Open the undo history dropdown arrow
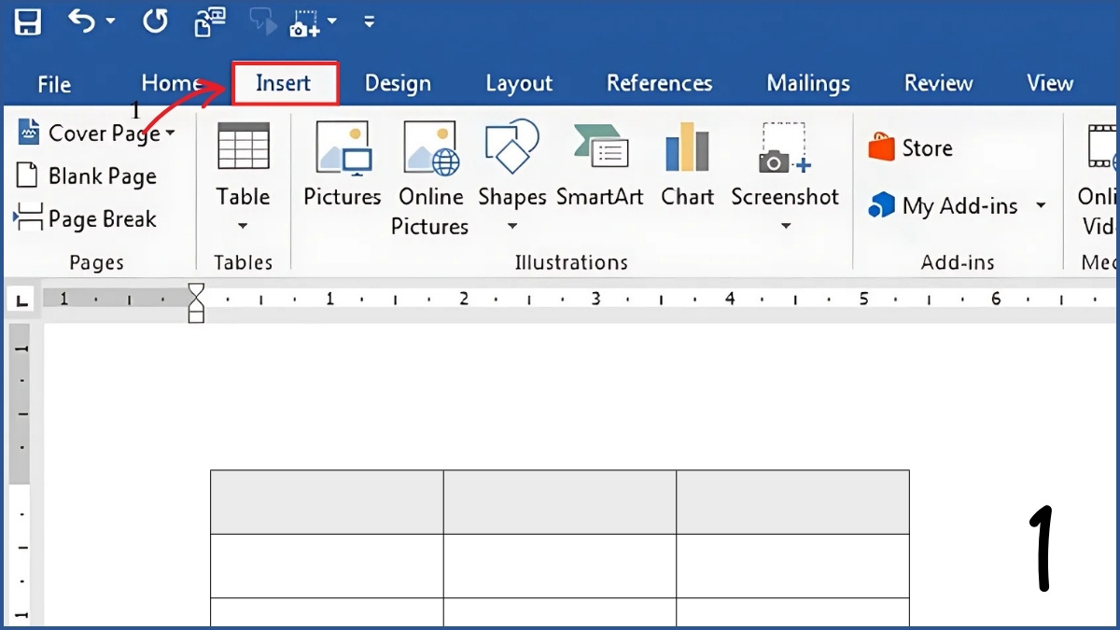 coord(111,21)
